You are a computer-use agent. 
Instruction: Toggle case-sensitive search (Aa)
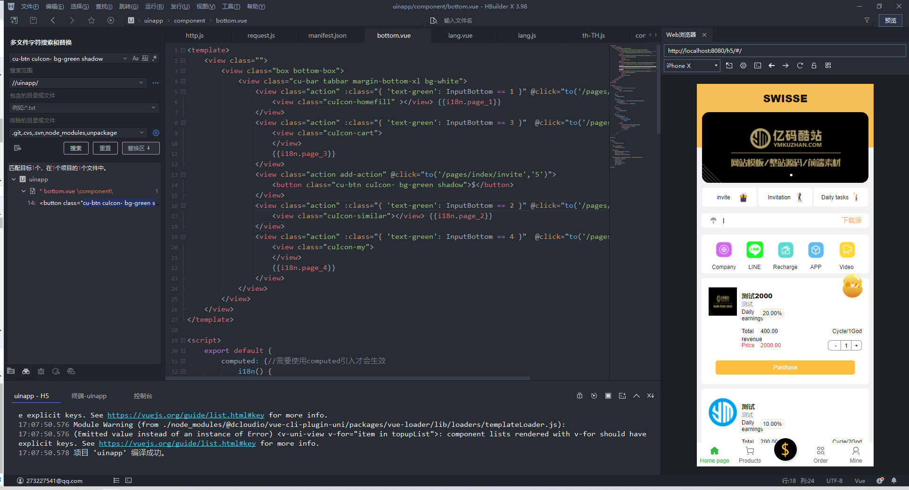click(135, 58)
